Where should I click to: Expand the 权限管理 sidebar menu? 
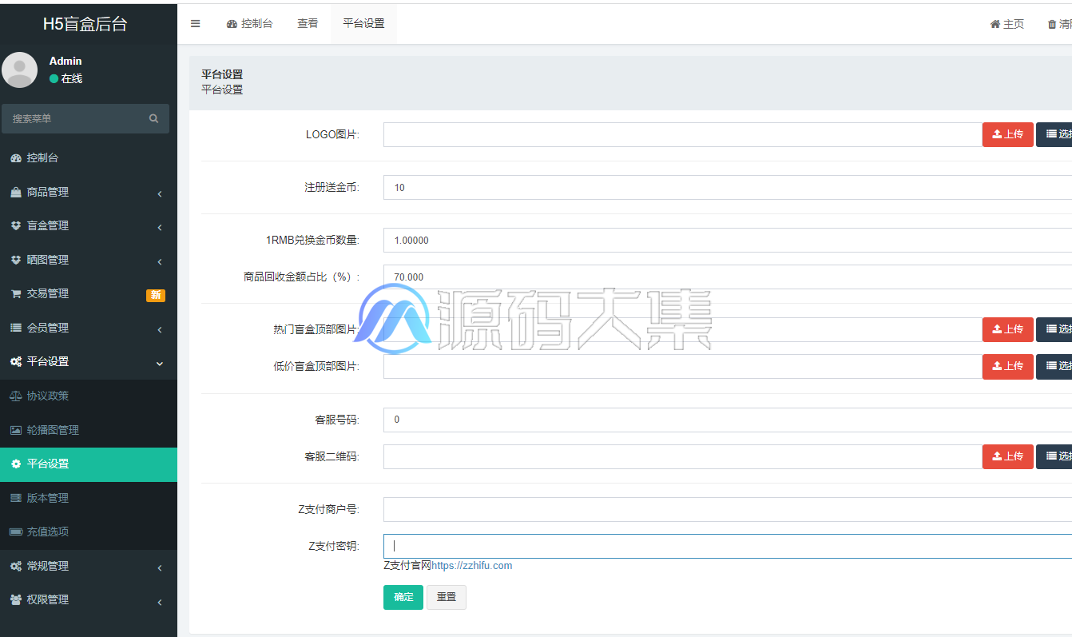click(x=89, y=599)
